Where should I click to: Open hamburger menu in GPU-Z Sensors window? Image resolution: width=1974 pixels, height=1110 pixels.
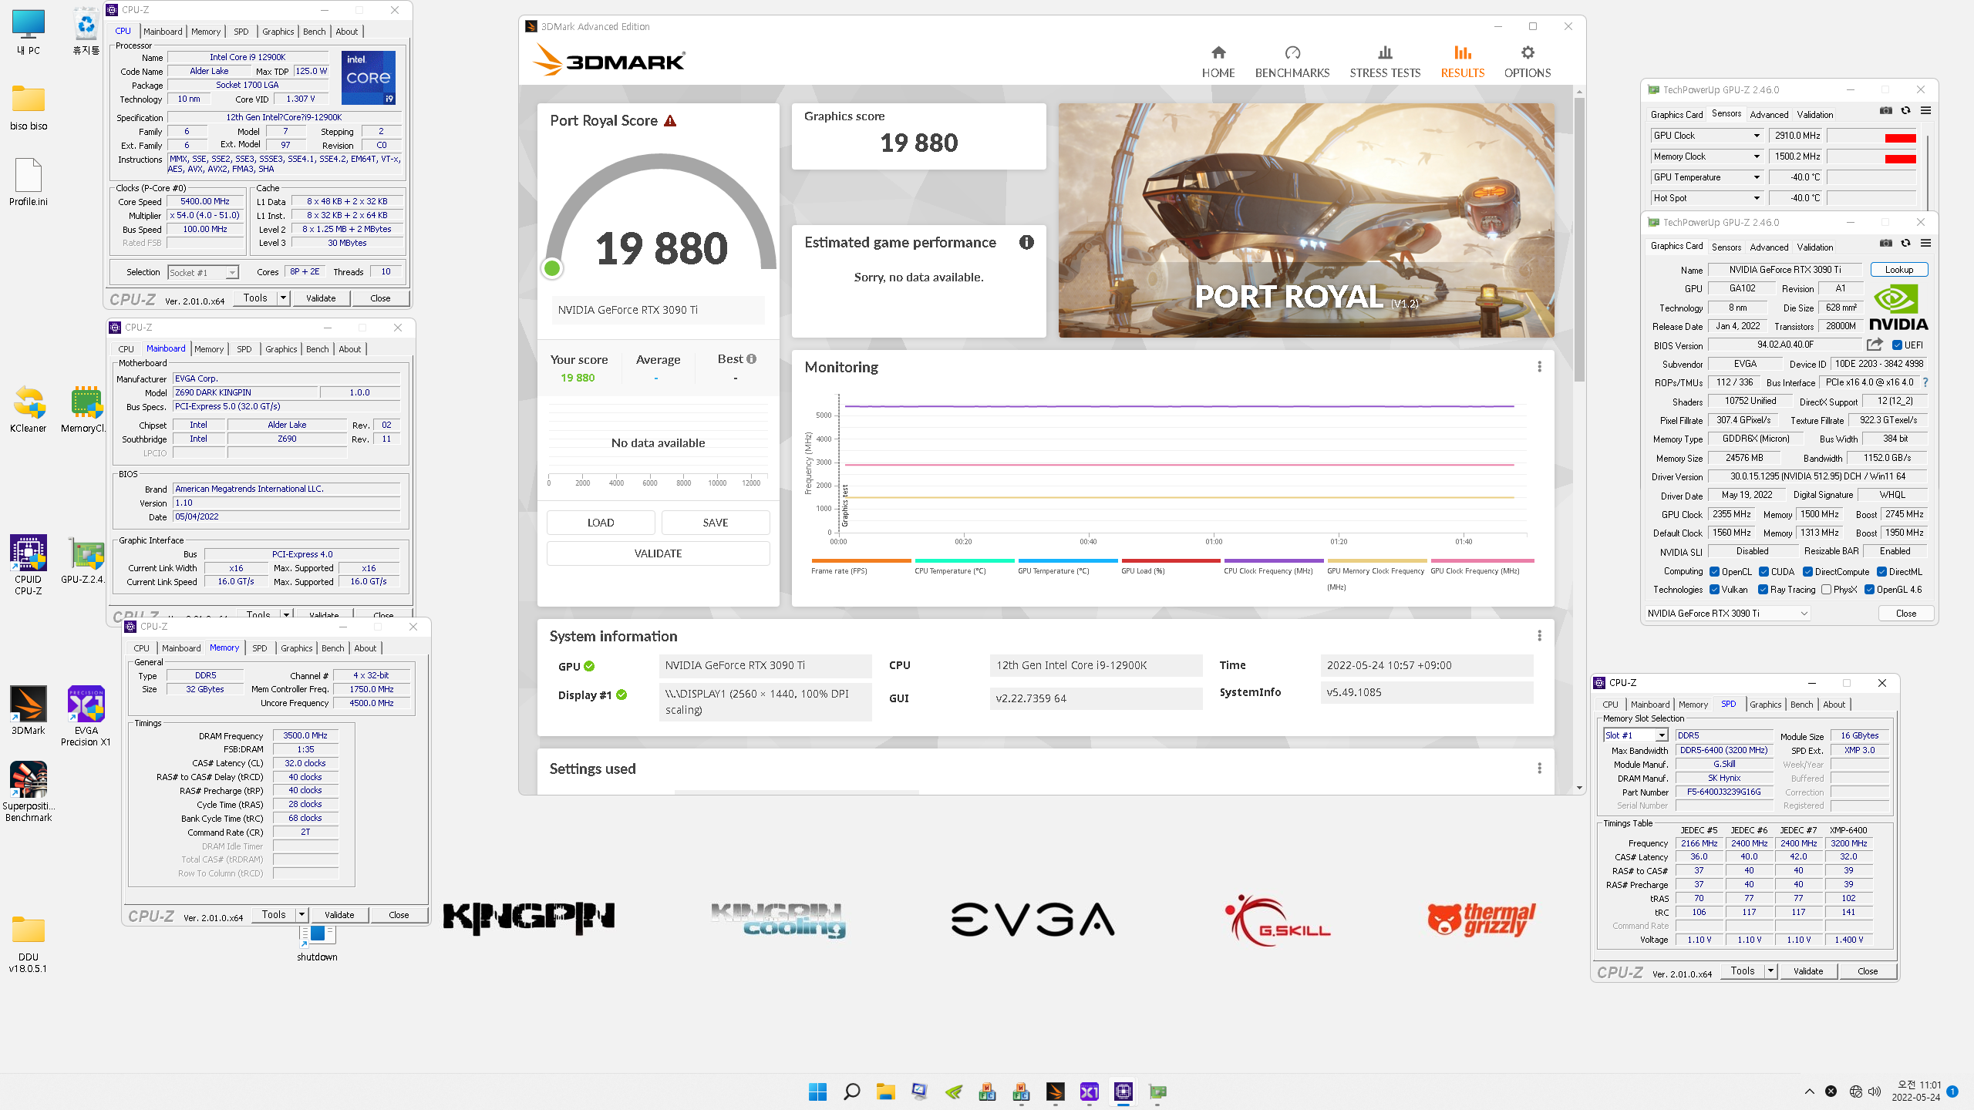(x=1925, y=111)
